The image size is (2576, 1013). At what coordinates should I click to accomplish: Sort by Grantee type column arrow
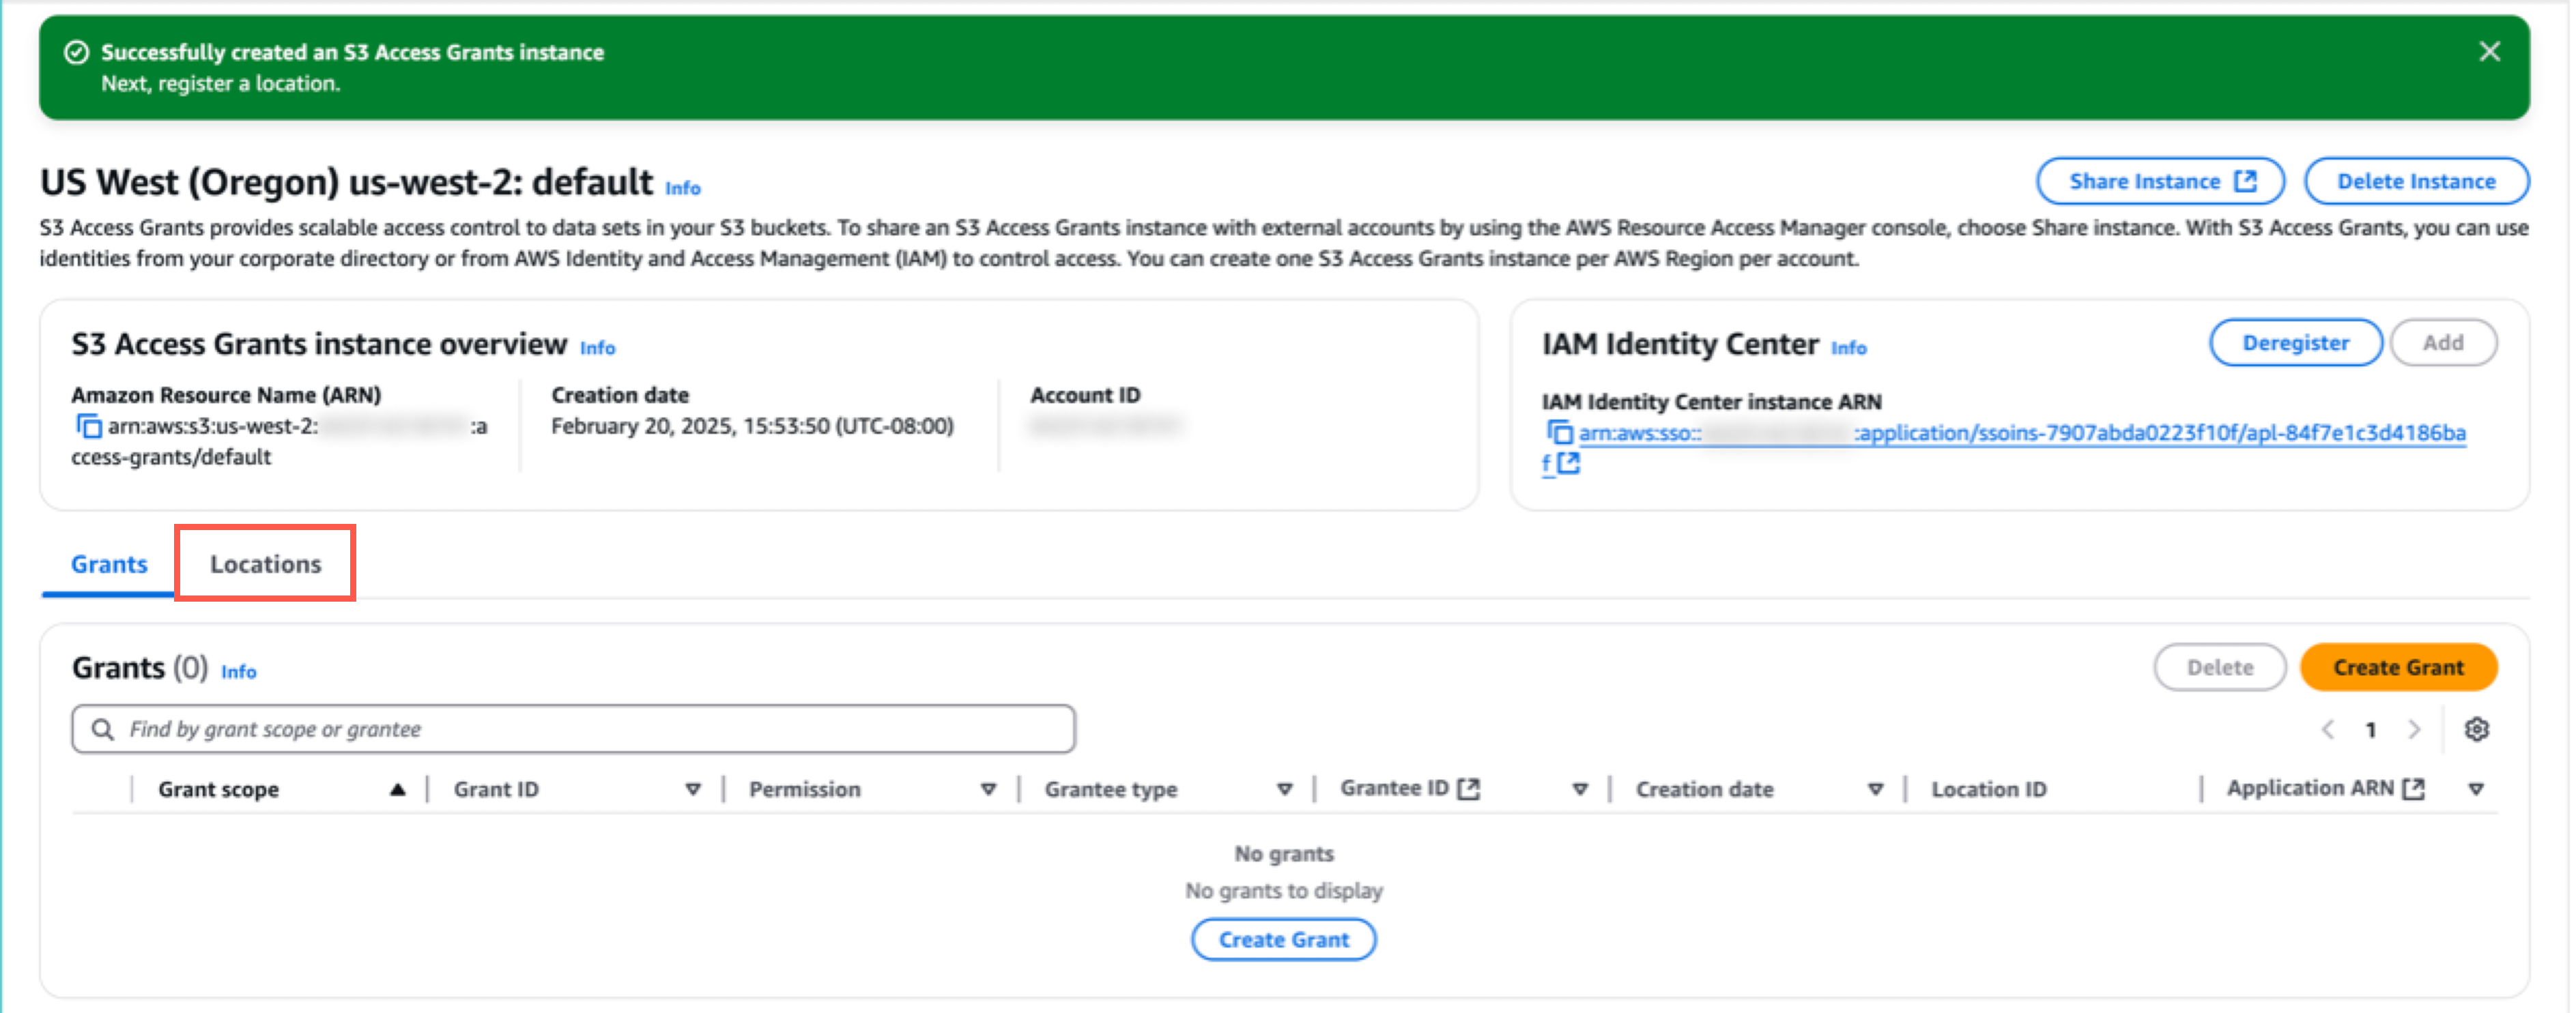click(x=1284, y=789)
